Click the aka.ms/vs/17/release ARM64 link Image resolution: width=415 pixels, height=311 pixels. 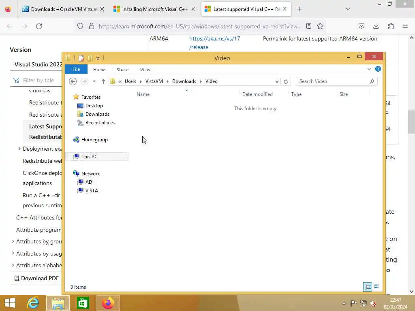tap(214, 43)
